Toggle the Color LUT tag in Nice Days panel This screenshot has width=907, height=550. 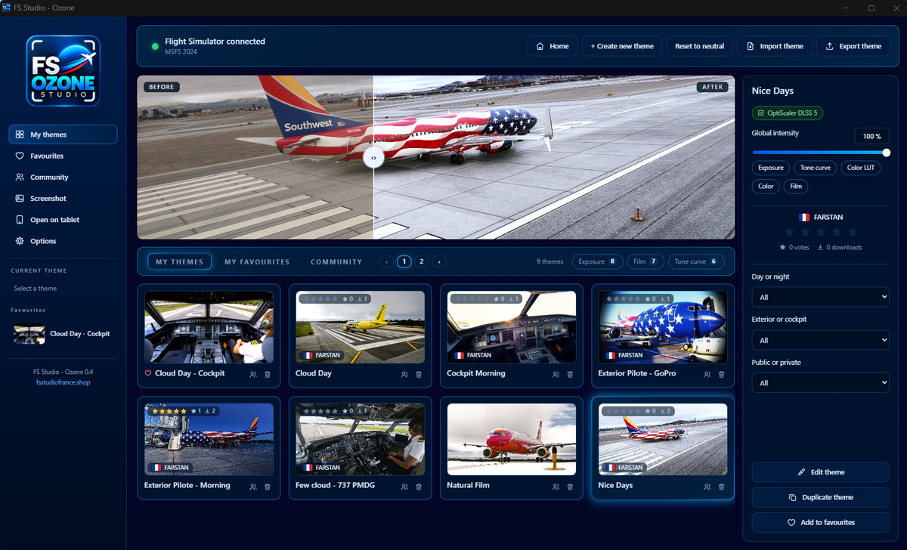(860, 167)
